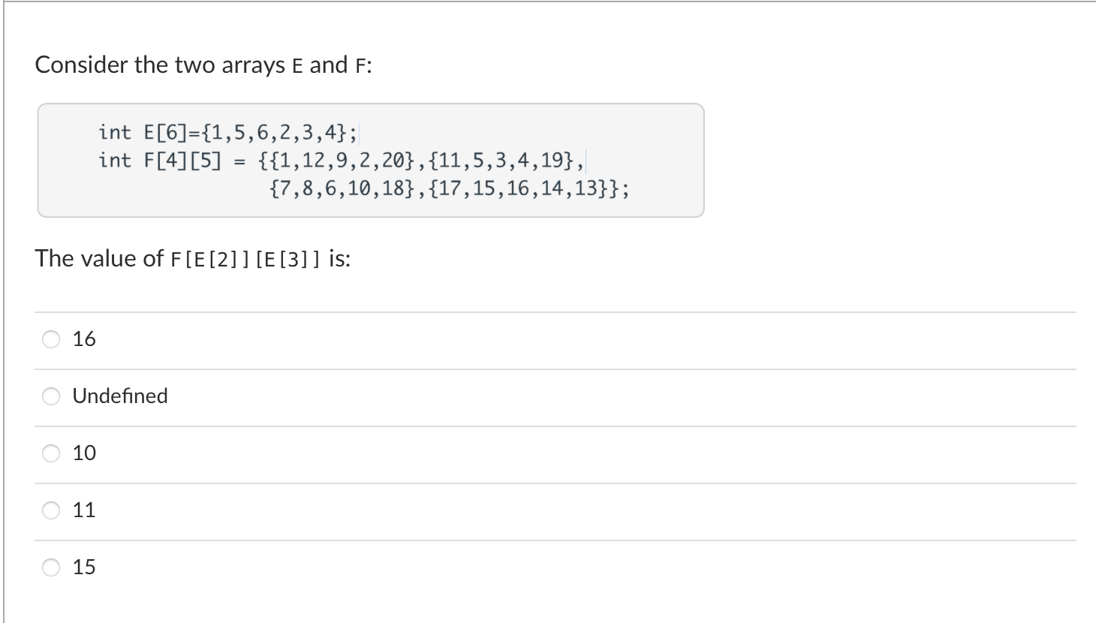Click the inline expression F[E[2]][E[3]]
The width and height of the screenshot is (1096, 623).
click(245, 260)
